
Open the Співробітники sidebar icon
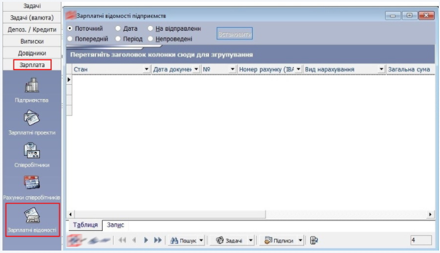tap(32, 155)
